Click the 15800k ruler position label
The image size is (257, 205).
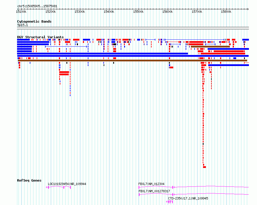pyautogui.click(x=226, y=12)
